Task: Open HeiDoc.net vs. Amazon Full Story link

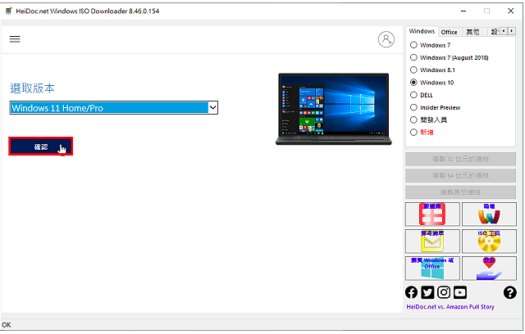Action: pyautogui.click(x=450, y=307)
